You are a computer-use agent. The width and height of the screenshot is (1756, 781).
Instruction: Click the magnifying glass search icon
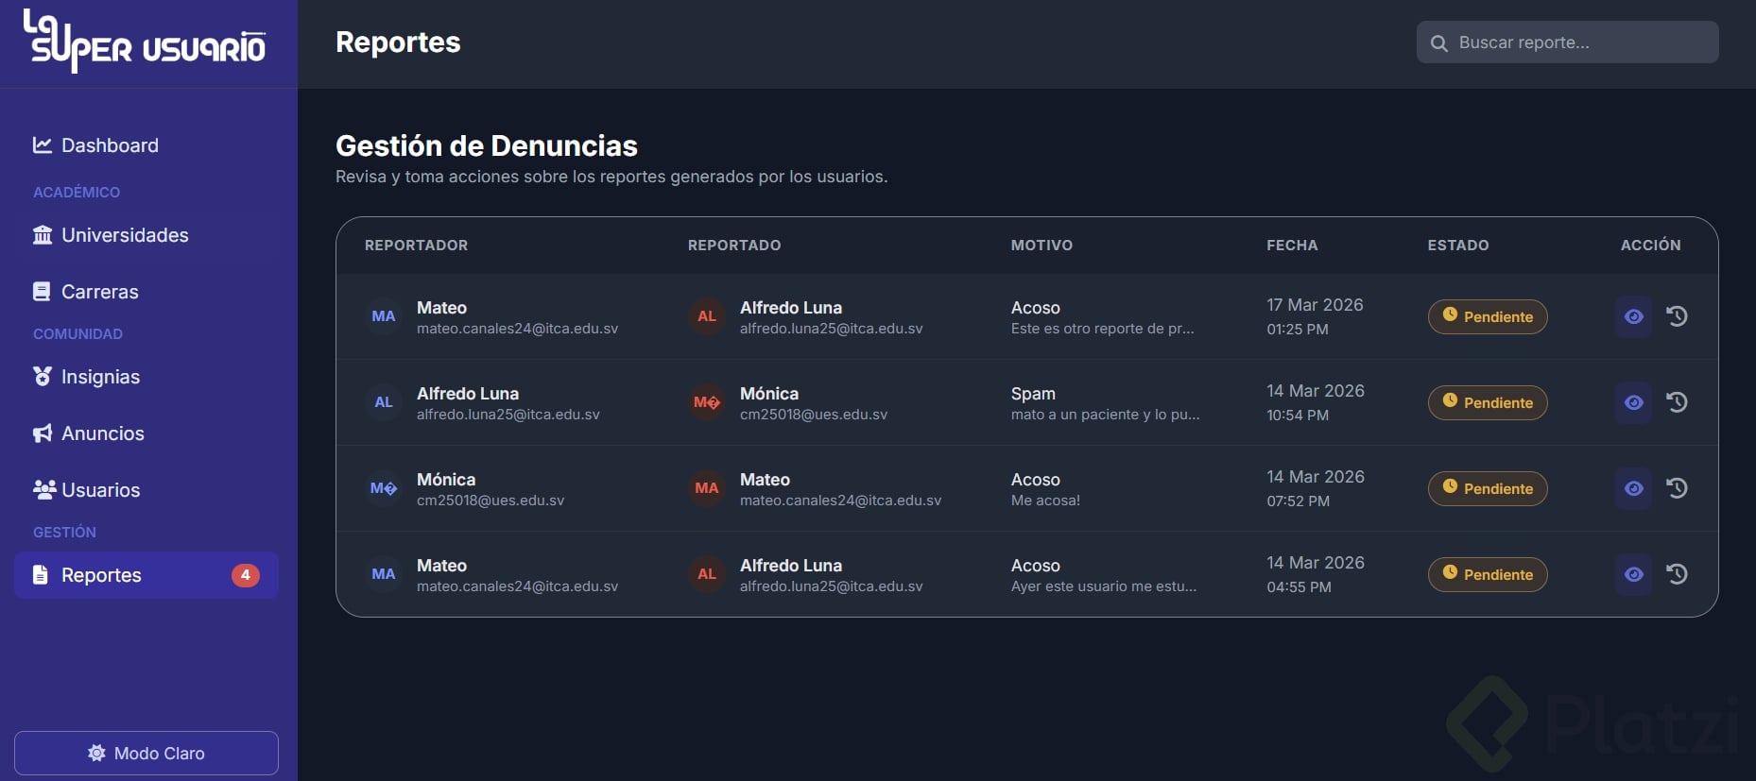1439,43
